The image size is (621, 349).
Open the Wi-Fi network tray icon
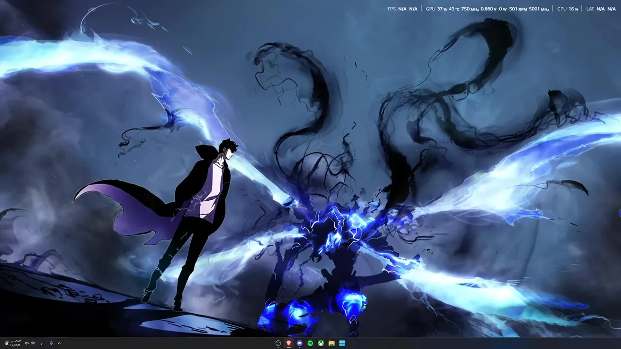(33, 343)
